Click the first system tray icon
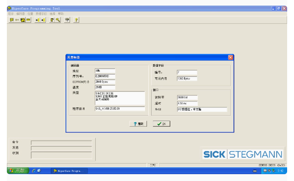 click(x=265, y=170)
